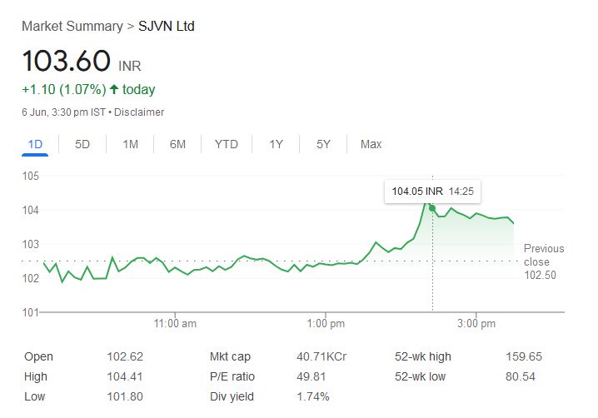Viewport: 598px width, 418px height.
Task: Click the 3:00 pm axis label
Action: [476, 323]
